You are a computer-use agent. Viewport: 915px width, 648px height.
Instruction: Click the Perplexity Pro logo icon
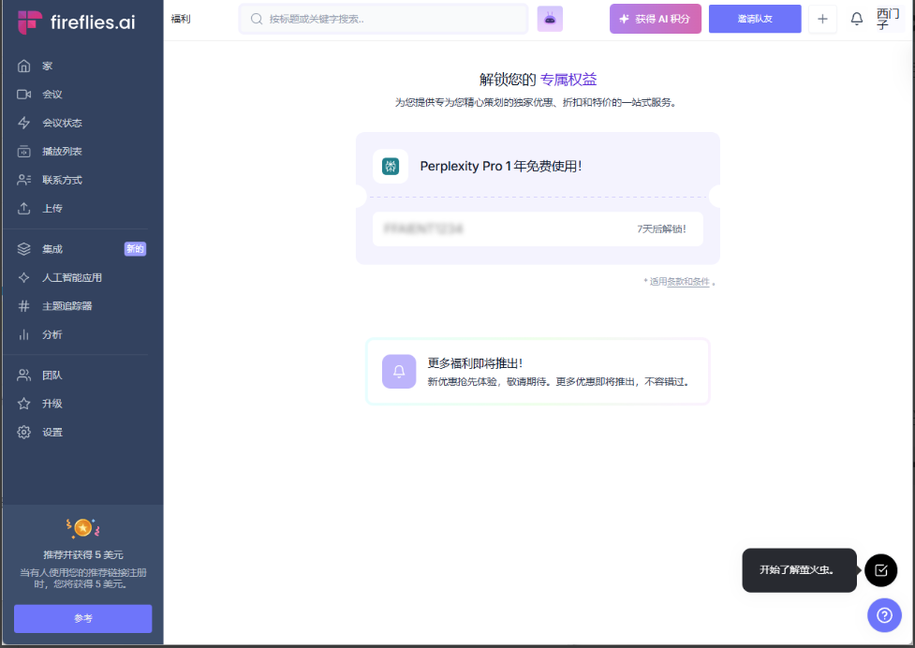[391, 167]
